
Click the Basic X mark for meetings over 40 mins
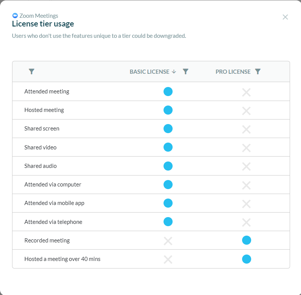point(168,259)
